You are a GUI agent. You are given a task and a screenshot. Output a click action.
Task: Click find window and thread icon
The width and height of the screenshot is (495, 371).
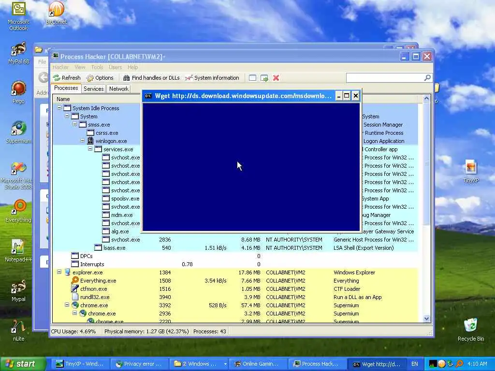click(264, 78)
